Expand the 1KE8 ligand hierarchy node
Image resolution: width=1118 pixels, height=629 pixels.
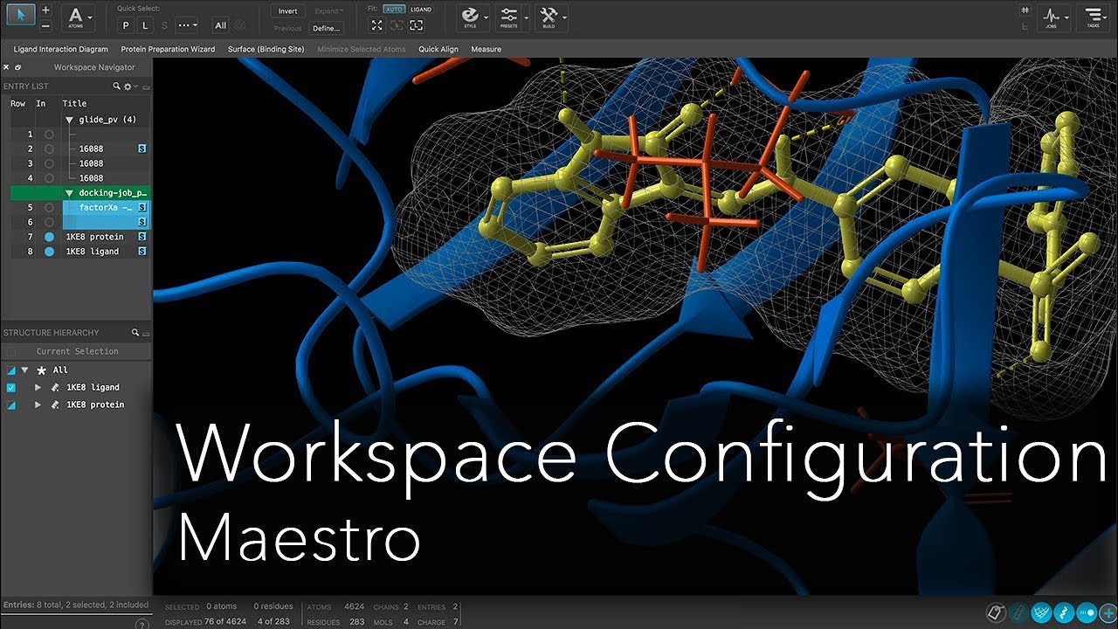point(38,387)
